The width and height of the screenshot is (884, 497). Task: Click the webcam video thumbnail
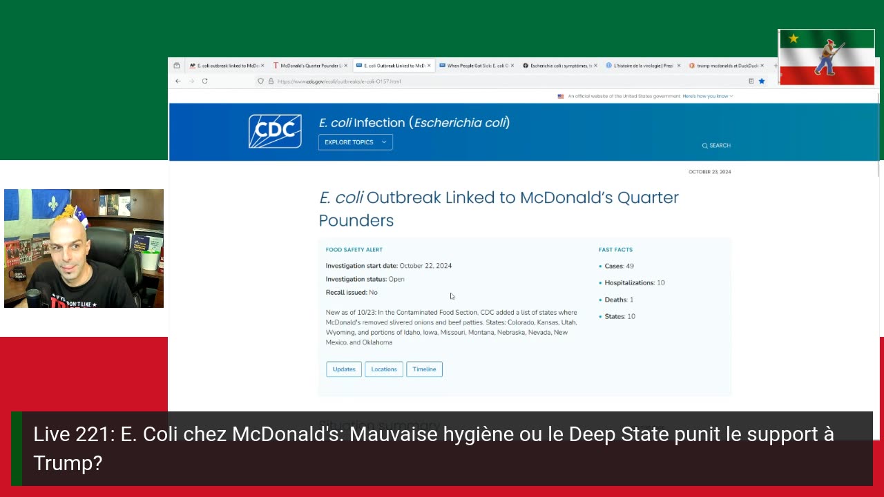tap(84, 248)
